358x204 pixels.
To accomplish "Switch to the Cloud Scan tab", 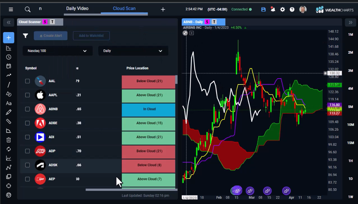I will 124,9.
